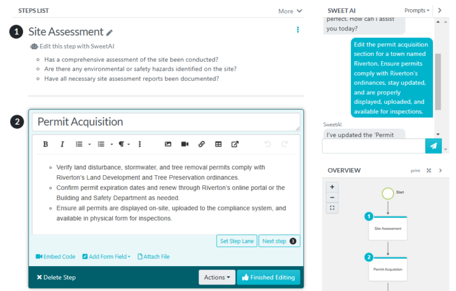Insert a video from editor toolbar

[x=185, y=144]
